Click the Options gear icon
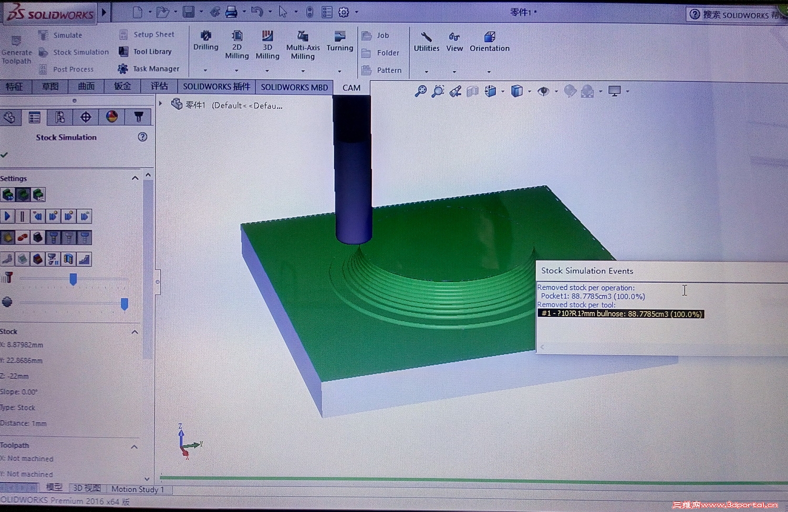Image resolution: width=788 pixels, height=512 pixels. click(x=344, y=12)
